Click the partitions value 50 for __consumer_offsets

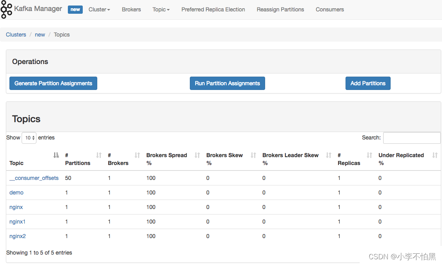[68, 178]
